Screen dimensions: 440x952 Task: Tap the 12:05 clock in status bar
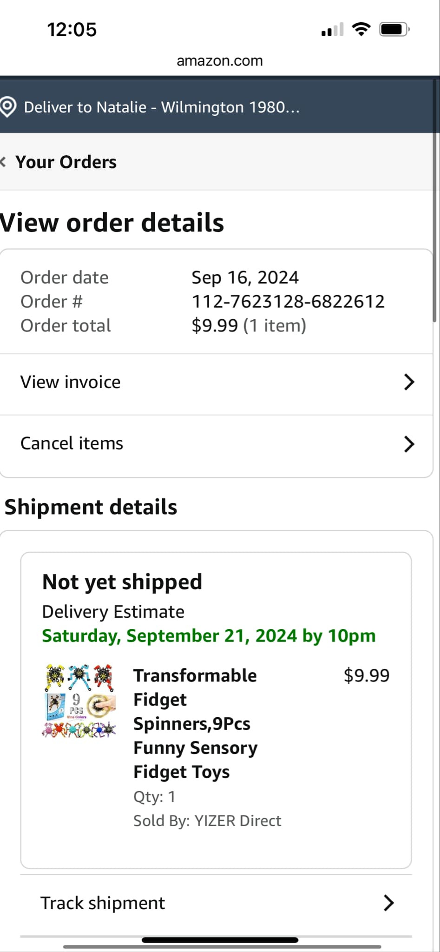click(72, 29)
